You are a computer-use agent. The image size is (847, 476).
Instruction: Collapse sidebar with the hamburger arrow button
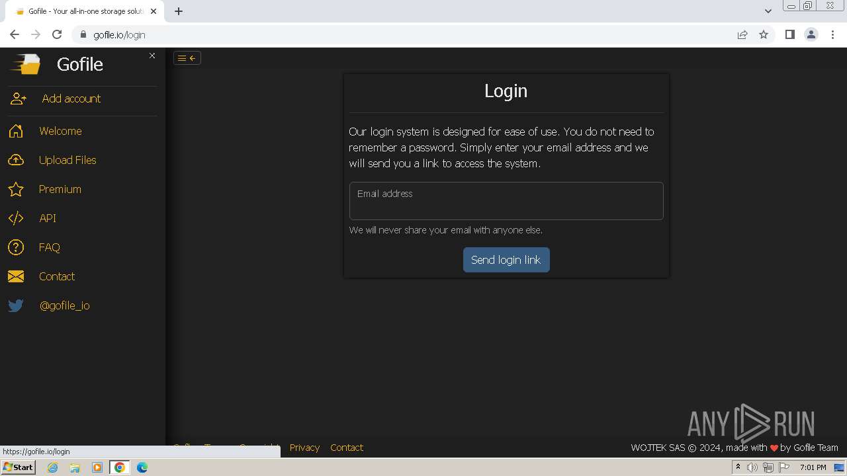point(187,58)
